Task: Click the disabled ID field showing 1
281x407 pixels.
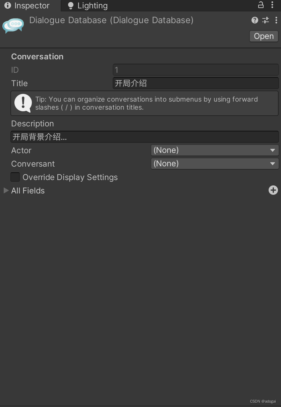Action: [195, 70]
